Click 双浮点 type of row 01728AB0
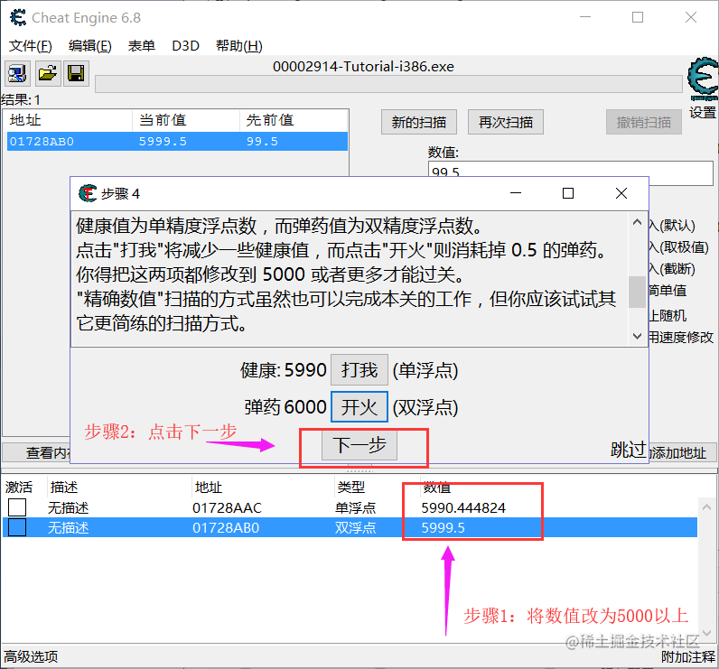 click(x=355, y=528)
